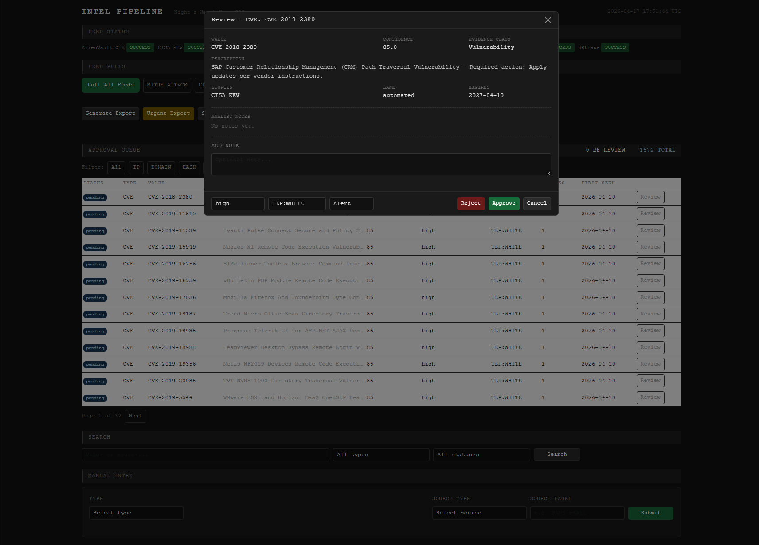Filter approval queue by HASH
The height and width of the screenshot is (545, 759).
[x=189, y=167]
